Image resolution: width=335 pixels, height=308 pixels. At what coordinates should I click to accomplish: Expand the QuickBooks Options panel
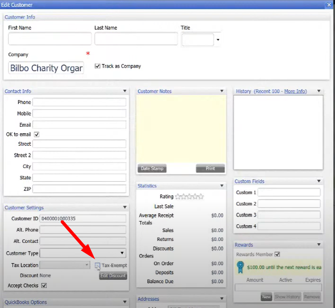tap(125, 302)
